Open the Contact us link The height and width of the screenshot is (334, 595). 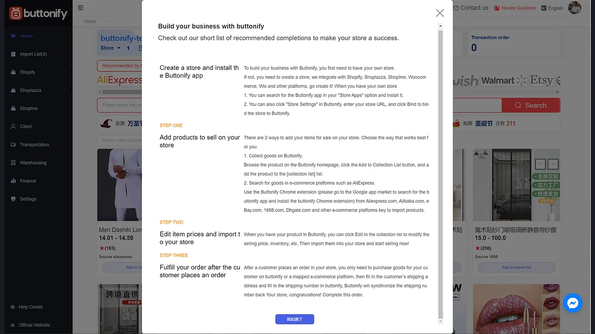coord(470,8)
